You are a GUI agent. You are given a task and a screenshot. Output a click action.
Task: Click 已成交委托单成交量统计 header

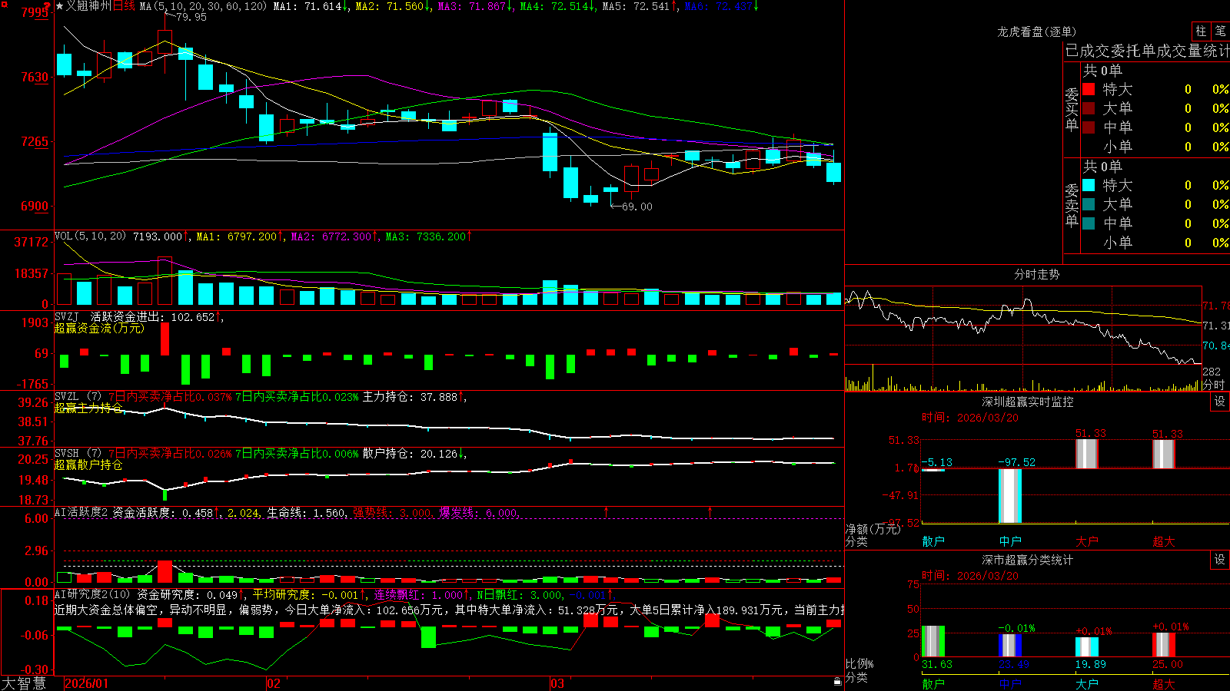pyautogui.click(x=1147, y=51)
